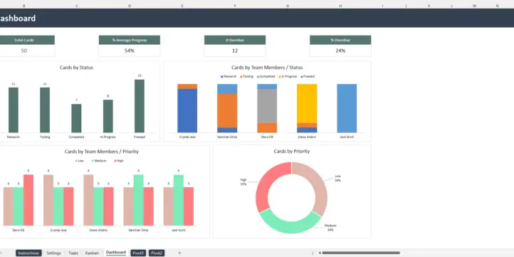Click the Jack Scott stacked bar
514x257 pixels.
[x=347, y=108]
